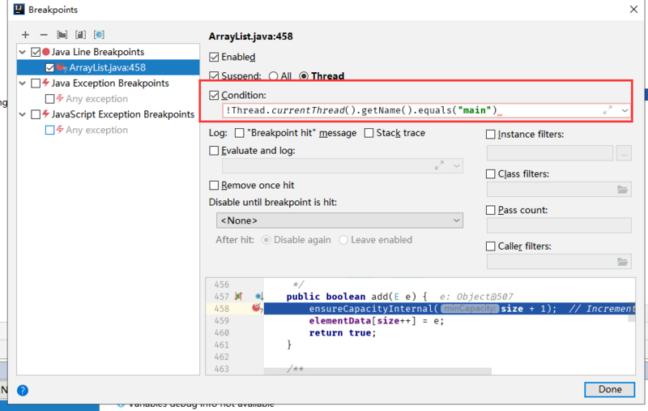This screenshot has height=411, width=648.
Task: Group breakpoints by file icon
Action: tap(80, 35)
